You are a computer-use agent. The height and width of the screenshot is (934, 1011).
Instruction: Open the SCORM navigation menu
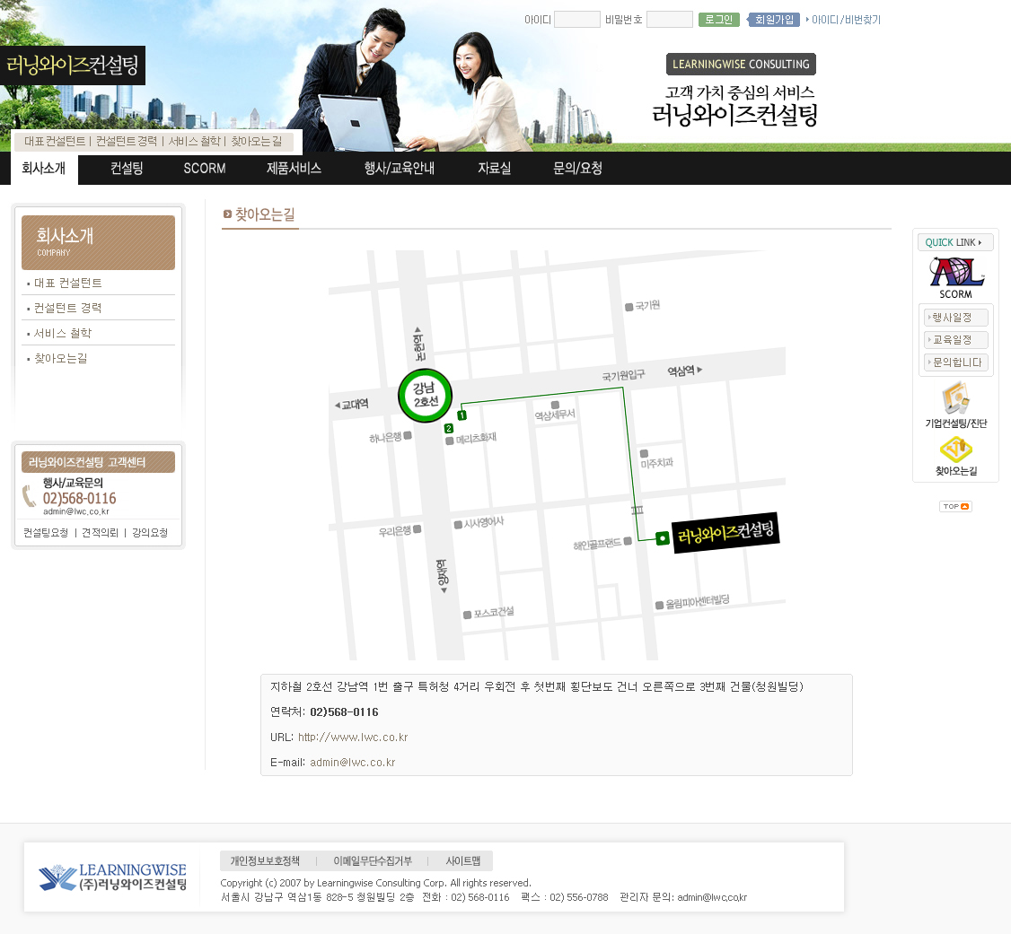[x=204, y=168]
